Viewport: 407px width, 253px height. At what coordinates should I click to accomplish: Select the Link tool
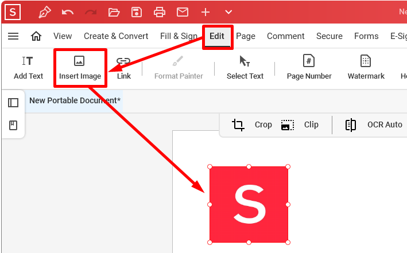tap(124, 68)
